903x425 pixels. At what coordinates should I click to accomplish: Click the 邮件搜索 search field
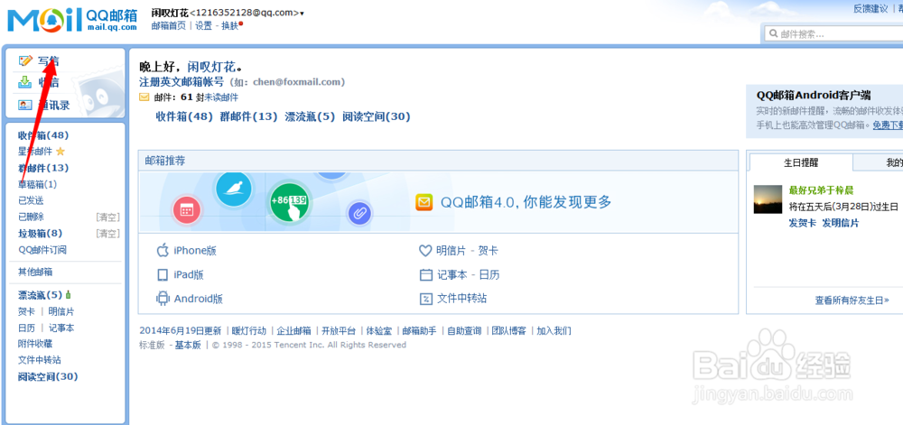(x=833, y=34)
